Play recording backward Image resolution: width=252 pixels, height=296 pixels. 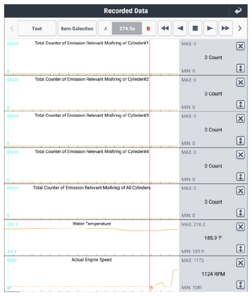point(180,28)
